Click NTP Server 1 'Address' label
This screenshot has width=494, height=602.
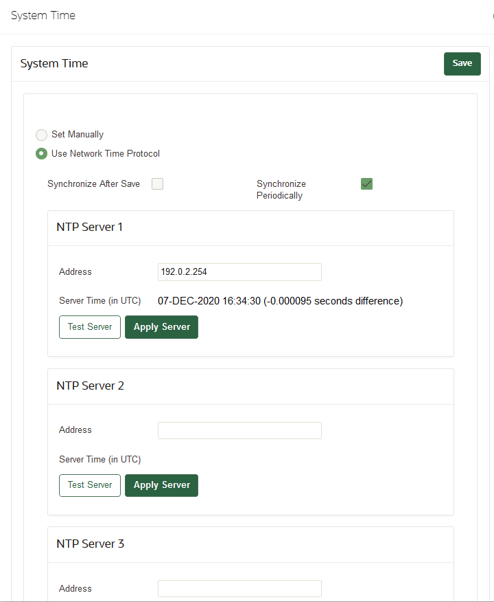pos(75,272)
